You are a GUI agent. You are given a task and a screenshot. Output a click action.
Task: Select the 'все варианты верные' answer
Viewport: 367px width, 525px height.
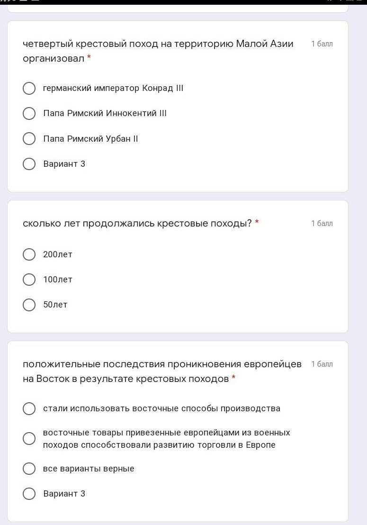coord(29,469)
